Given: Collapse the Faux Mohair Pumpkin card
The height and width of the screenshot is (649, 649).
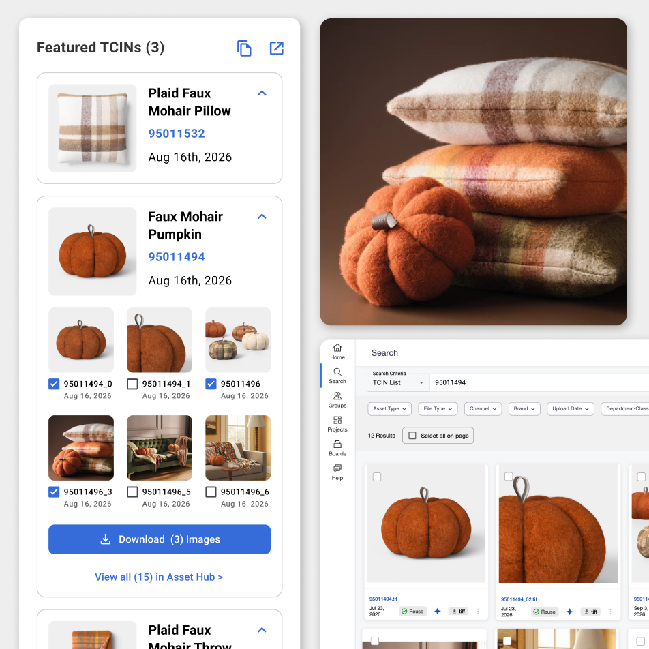Looking at the screenshot, I should [x=262, y=217].
